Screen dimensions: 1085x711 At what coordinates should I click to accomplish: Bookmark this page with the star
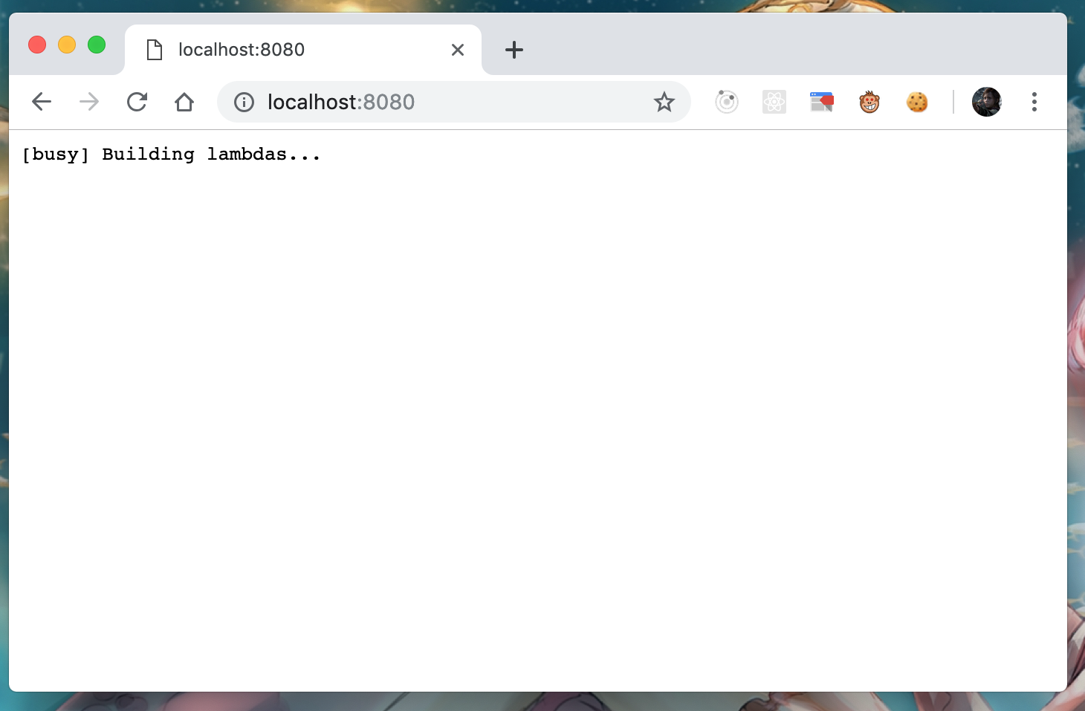pos(664,102)
